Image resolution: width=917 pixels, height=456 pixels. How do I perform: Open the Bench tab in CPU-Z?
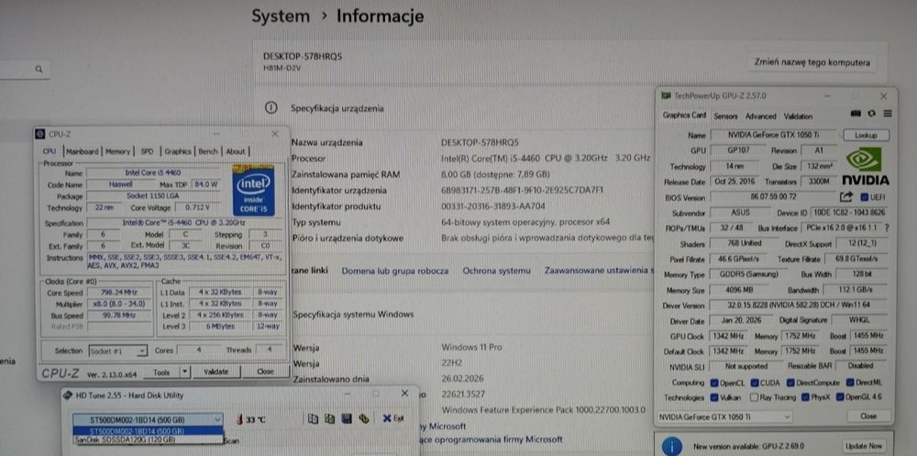207,151
